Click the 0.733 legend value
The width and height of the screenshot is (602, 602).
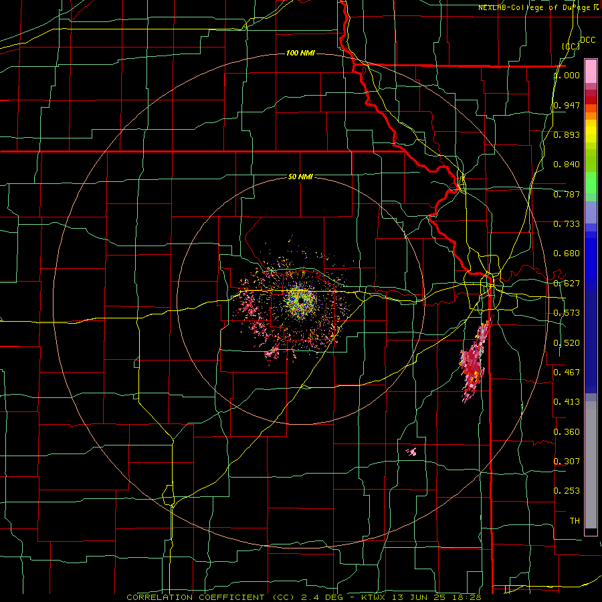(x=567, y=224)
